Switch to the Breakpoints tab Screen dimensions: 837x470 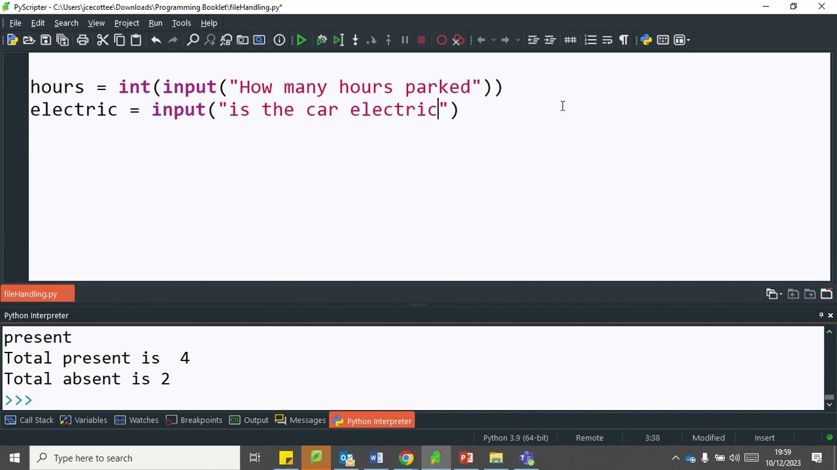pyautogui.click(x=194, y=420)
